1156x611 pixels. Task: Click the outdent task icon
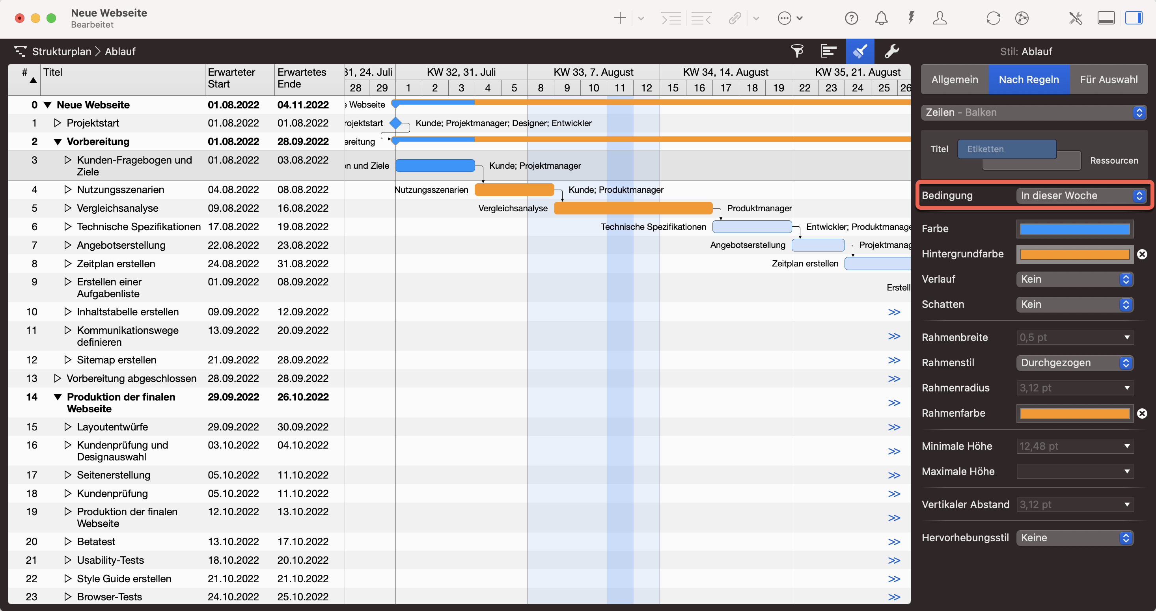[701, 19]
